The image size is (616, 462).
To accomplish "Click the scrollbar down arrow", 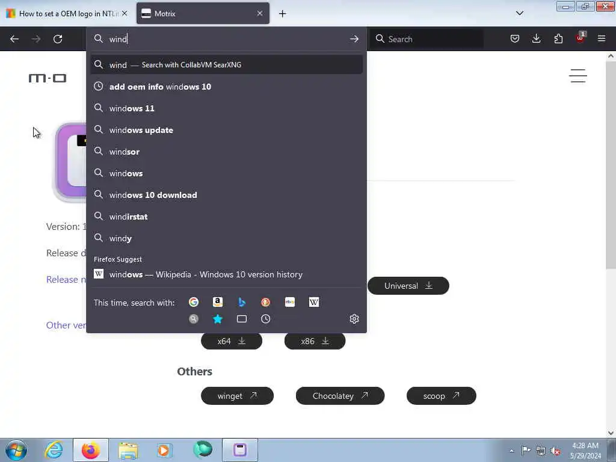I will [611, 433].
